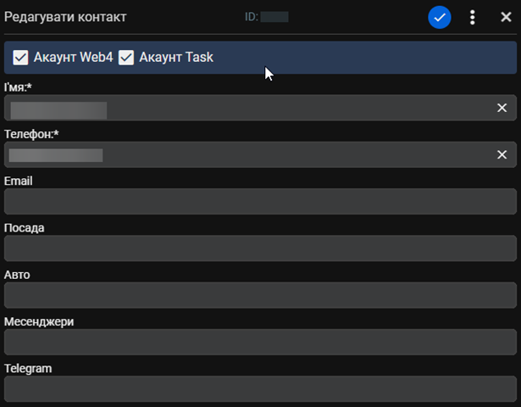
Task: Clear the Телефон field with its X
Action: 502,154
